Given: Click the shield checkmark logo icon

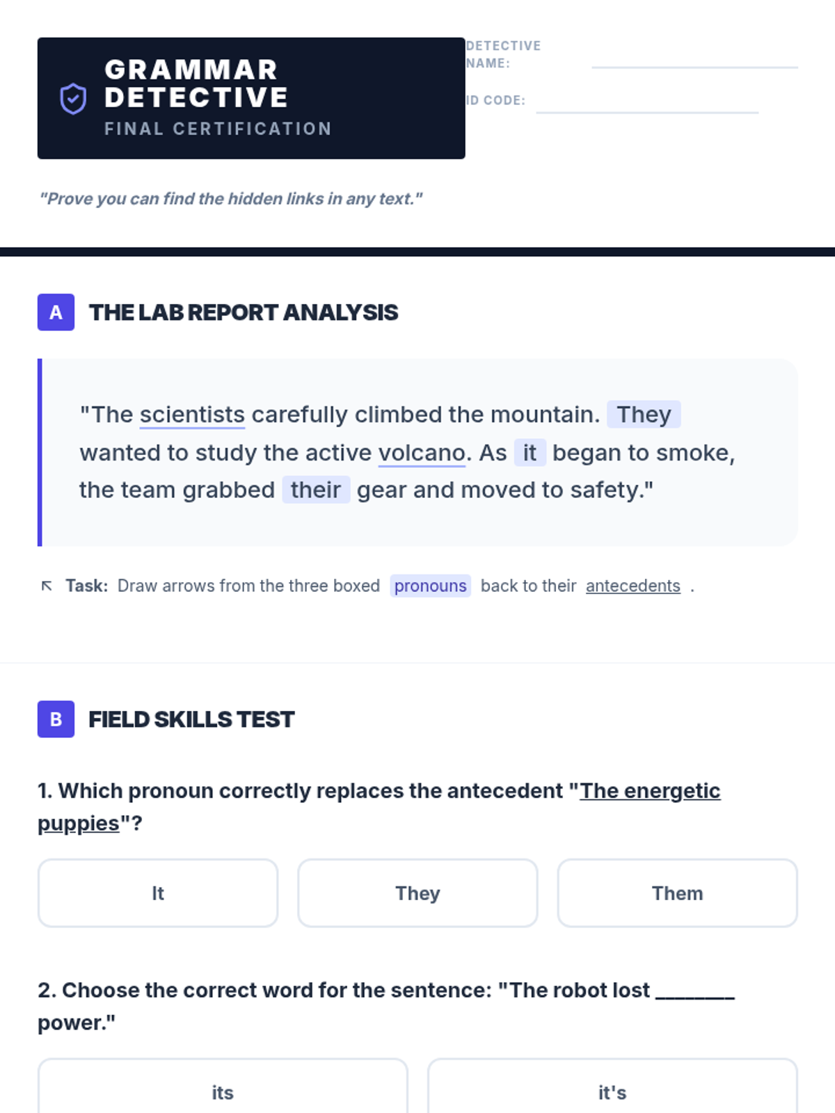Looking at the screenshot, I should click(73, 99).
